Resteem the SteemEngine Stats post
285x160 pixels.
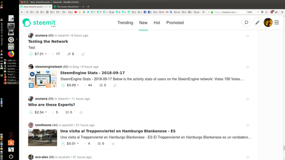(x=115, y=85)
